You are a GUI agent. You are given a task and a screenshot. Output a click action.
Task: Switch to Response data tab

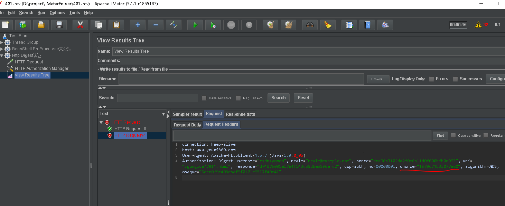pyautogui.click(x=241, y=114)
